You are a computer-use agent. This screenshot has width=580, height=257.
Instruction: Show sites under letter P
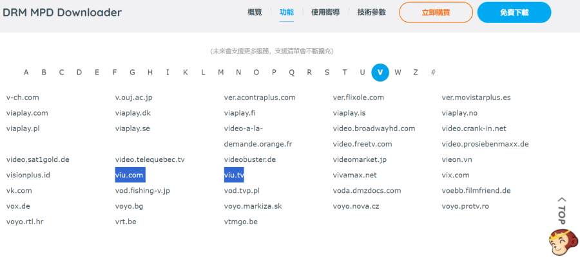pyautogui.click(x=274, y=72)
